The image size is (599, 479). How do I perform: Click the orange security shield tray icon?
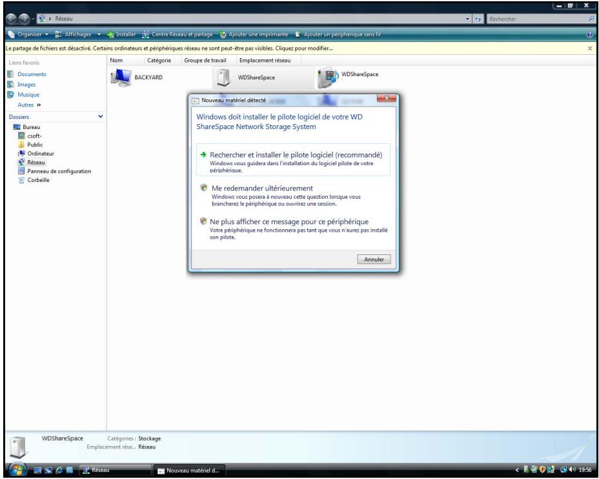click(x=542, y=470)
